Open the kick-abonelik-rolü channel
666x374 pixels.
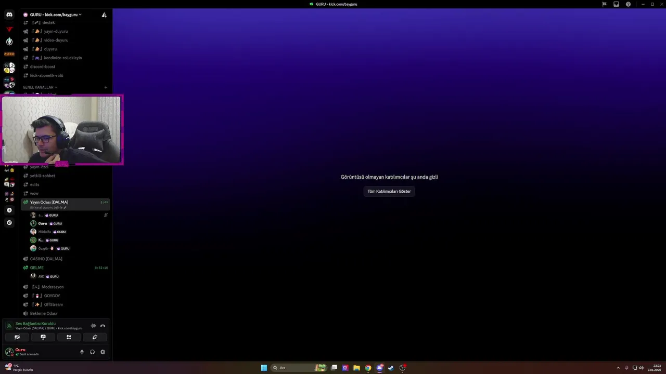(x=65, y=75)
